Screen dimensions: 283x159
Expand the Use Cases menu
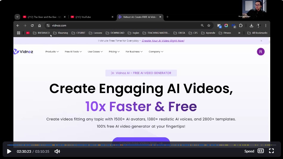point(95,52)
